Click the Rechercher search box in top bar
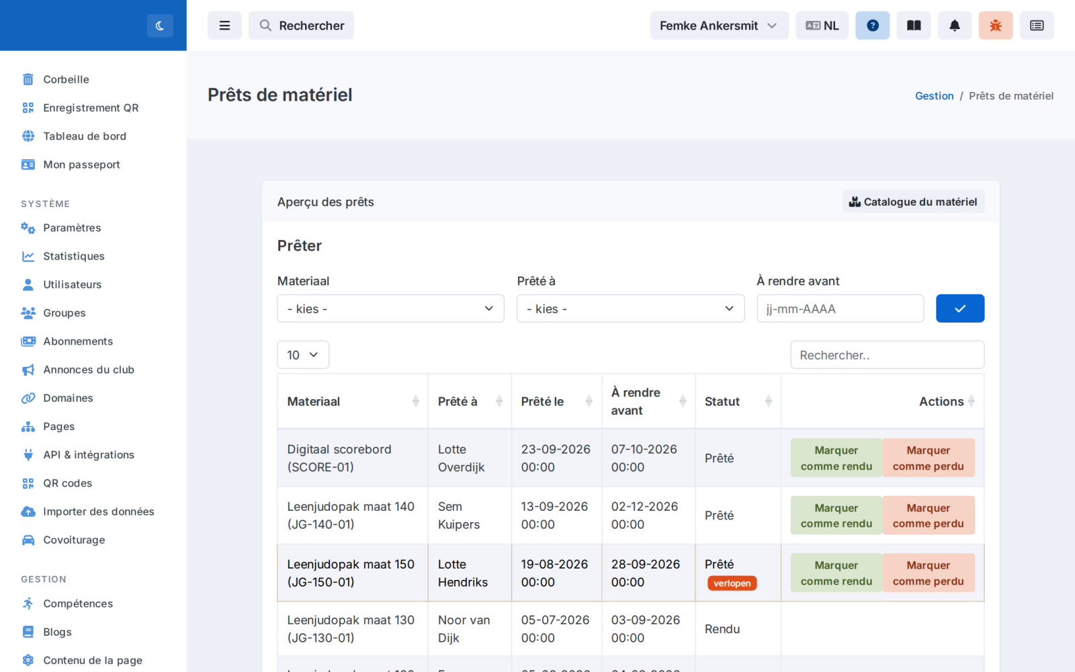 pyautogui.click(x=301, y=26)
